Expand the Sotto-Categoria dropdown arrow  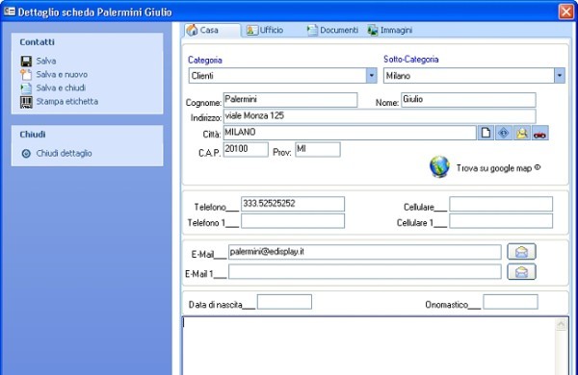pos(559,75)
